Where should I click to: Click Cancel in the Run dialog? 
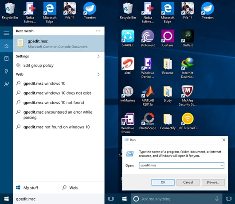coord(188,182)
